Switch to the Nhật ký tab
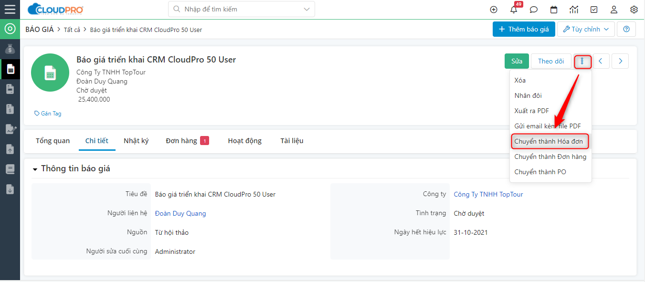The height and width of the screenshot is (282, 645). point(136,141)
